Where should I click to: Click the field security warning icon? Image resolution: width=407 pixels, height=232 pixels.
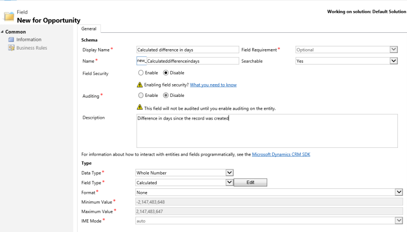[140, 85]
